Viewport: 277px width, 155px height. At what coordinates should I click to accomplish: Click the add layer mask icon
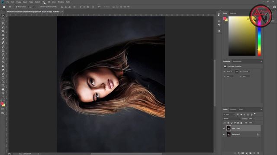(x=243, y=153)
